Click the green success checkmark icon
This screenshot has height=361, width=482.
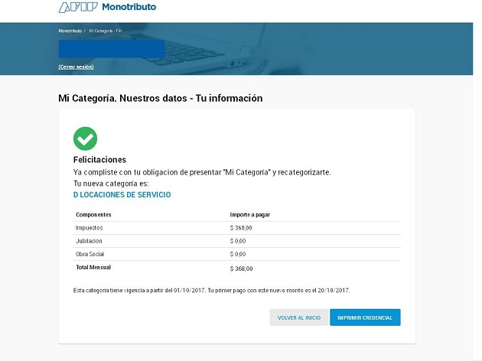85,138
